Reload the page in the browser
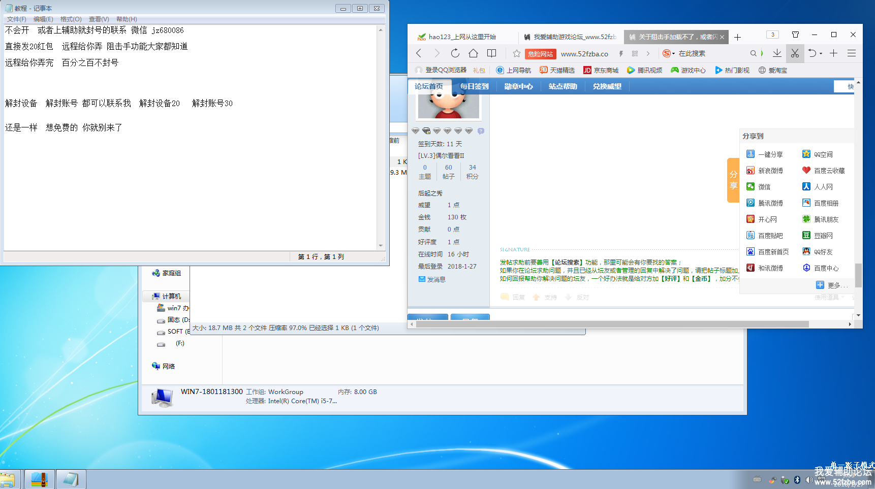Image resolution: width=875 pixels, height=489 pixels. click(x=455, y=53)
